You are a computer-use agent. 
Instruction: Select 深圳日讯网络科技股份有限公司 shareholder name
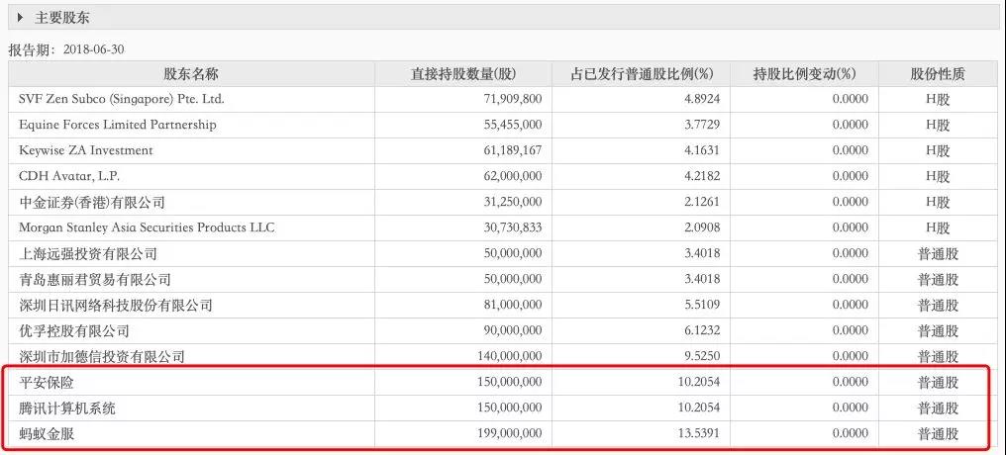point(116,305)
